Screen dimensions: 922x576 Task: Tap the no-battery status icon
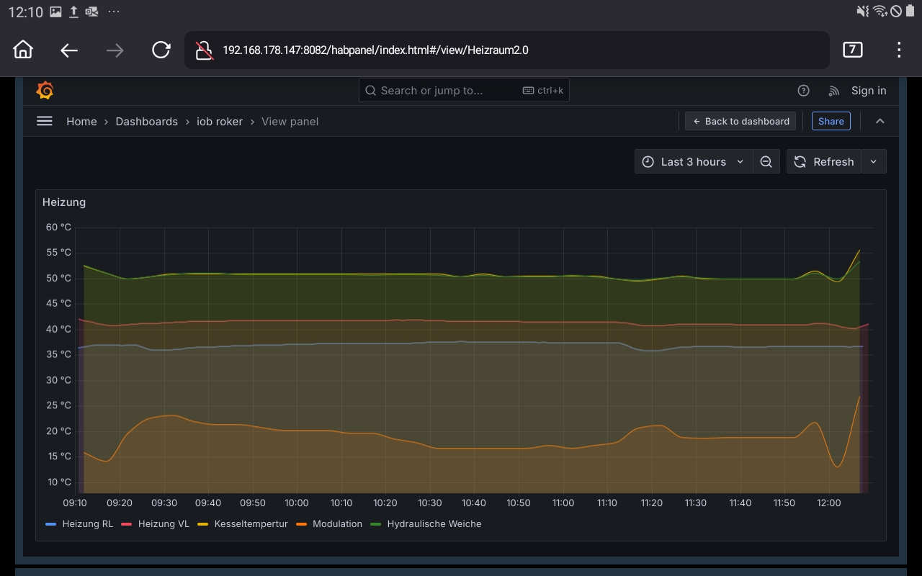896,12
